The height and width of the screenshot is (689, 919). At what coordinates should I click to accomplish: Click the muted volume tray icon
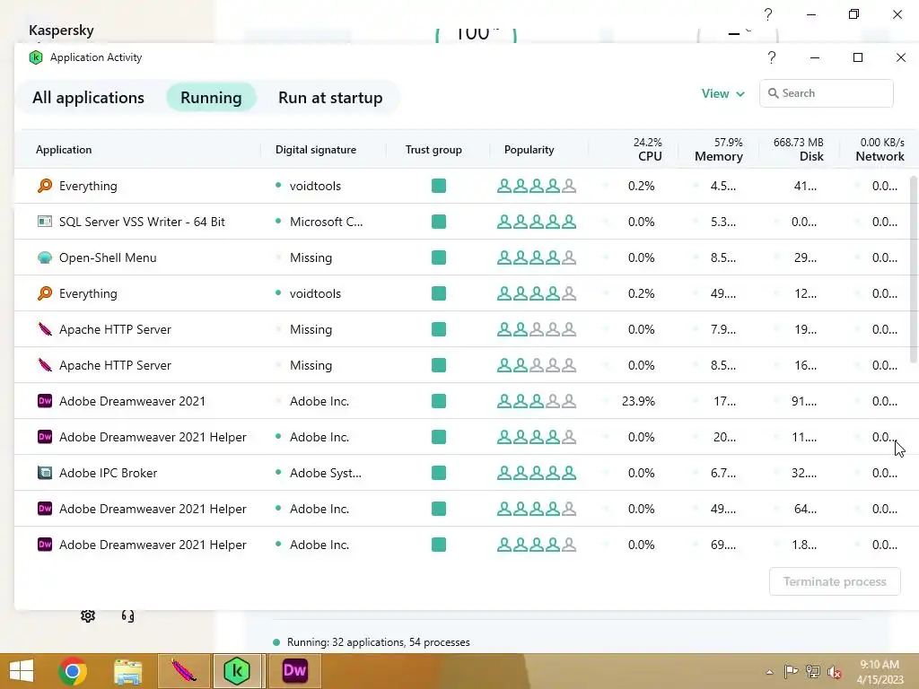point(835,672)
